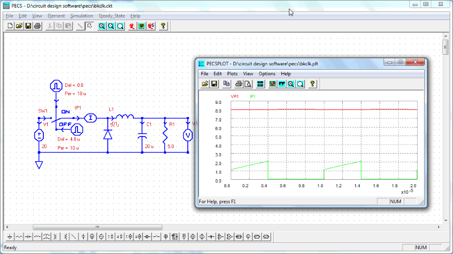The height and width of the screenshot is (254, 453).
Task: Click PECSPLOT help question mark icon
Action: tap(312, 84)
